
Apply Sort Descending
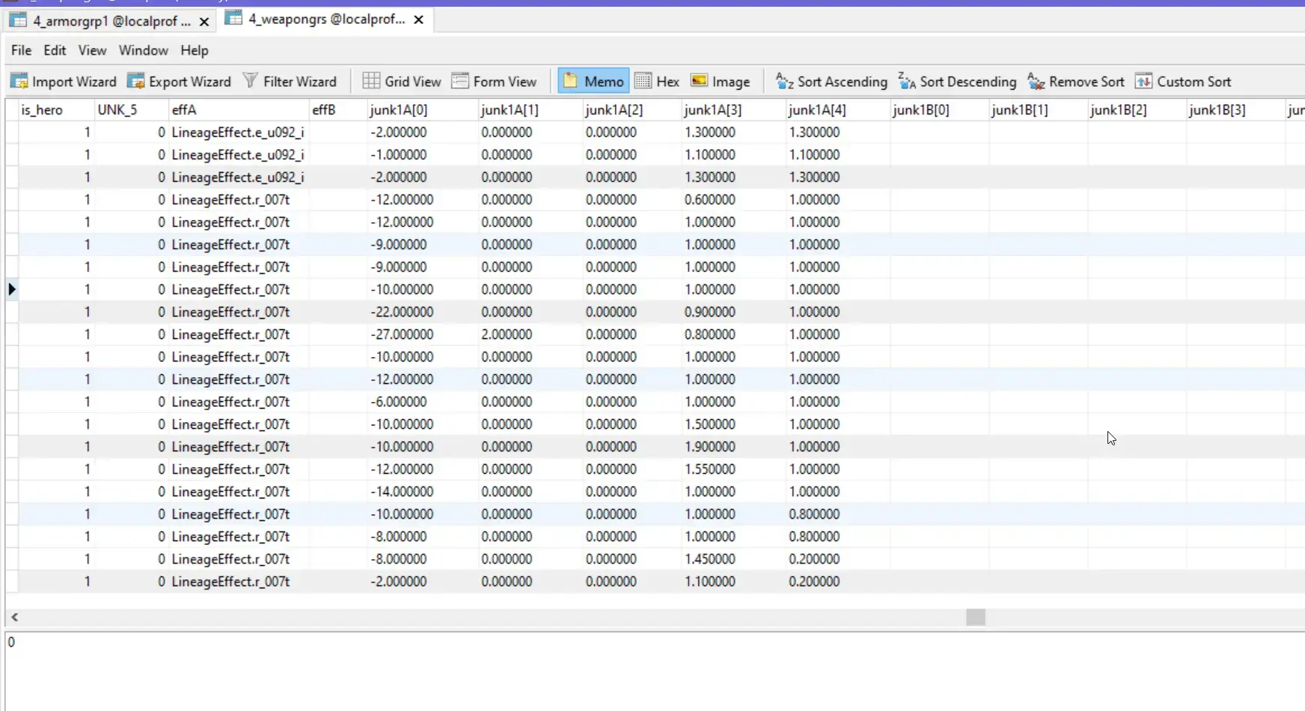click(957, 82)
